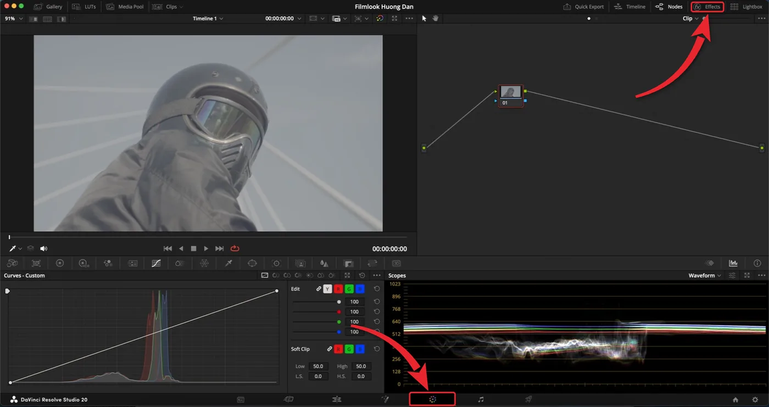
Task: Toggle the green Edit curve channel
Action: [349, 289]
